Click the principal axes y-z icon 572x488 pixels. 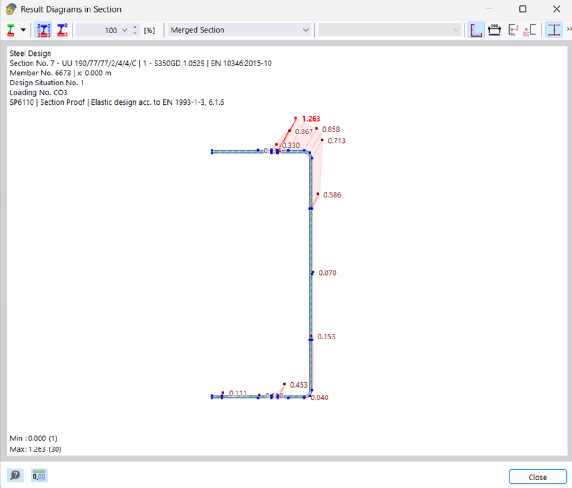point(513,30)
